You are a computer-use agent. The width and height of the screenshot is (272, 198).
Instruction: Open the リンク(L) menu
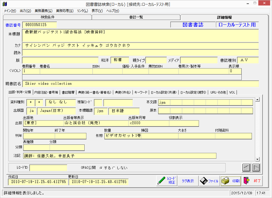(83, 11)
